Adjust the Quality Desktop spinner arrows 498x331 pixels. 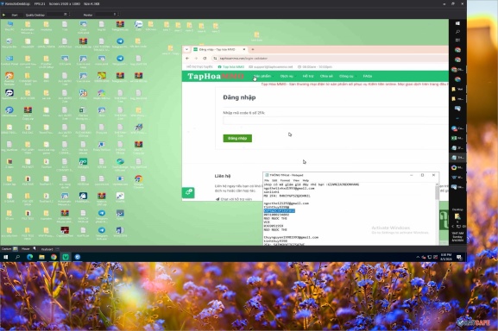point(70,15)
